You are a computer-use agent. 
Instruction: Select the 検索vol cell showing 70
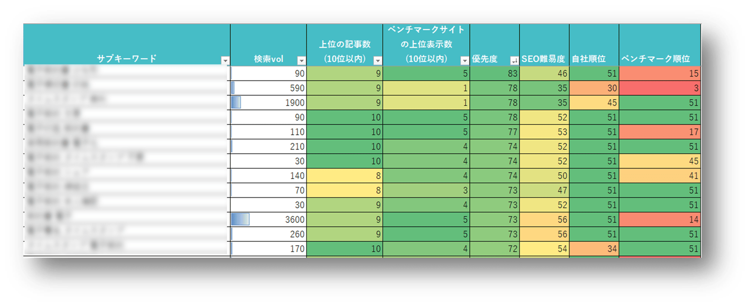point(269,190)
